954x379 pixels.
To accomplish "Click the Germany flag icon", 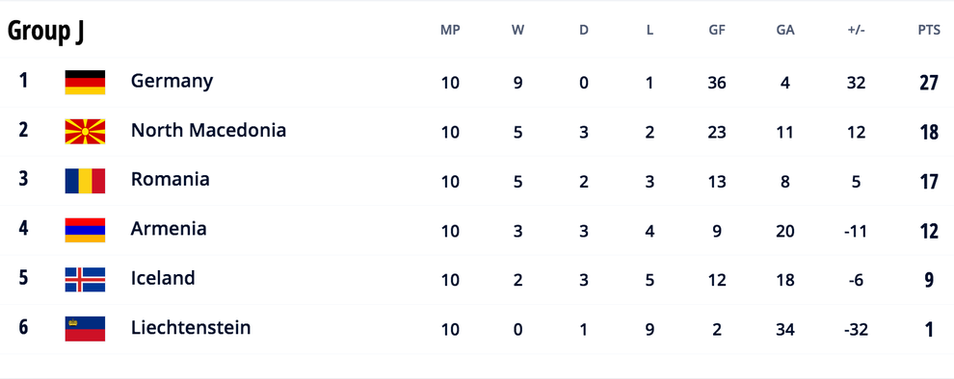I will (x=85, y=82).
